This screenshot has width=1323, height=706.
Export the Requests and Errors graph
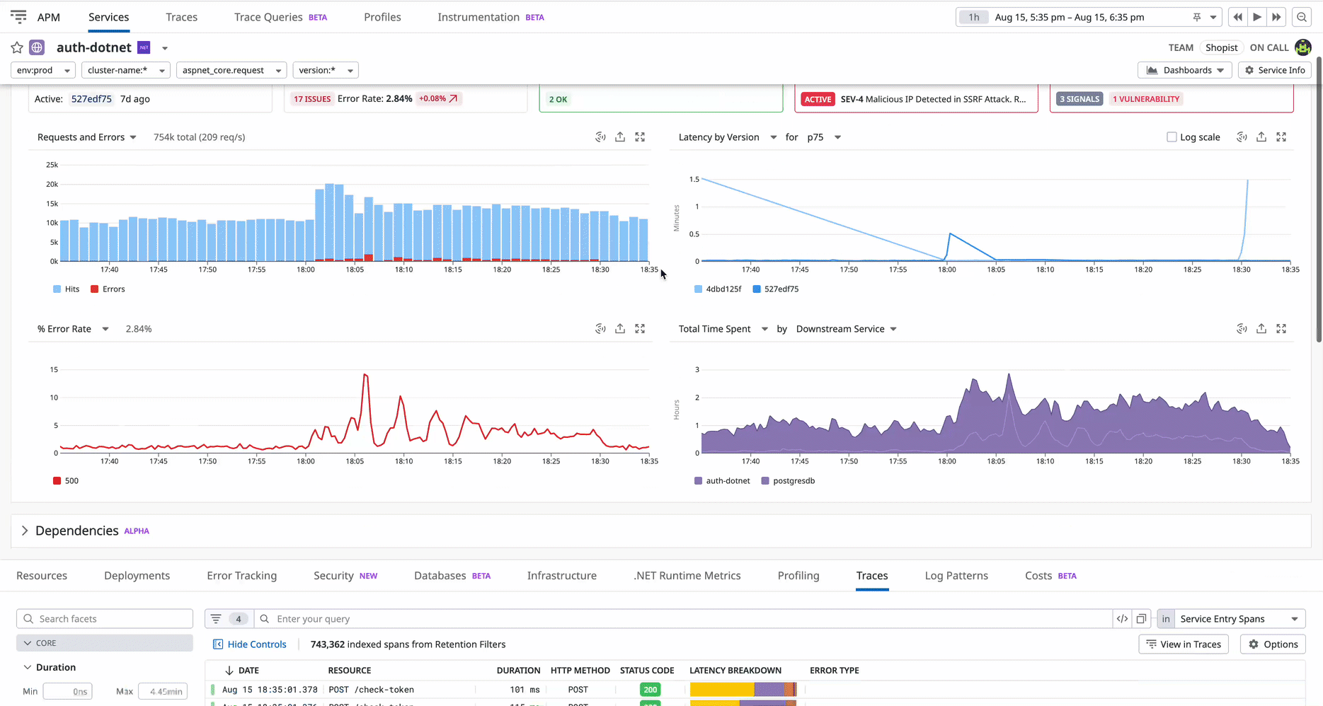pos(620,137)
